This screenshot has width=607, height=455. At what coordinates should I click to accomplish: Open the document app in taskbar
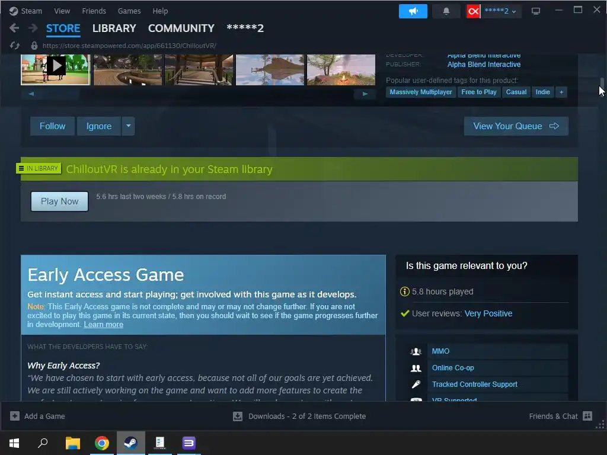(x=160, y=443)
